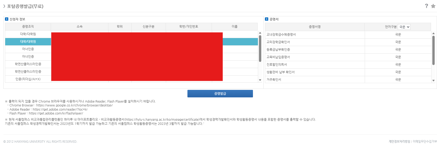The height and width of the screenshot is (144, 437).
Task: Open the 개인정보처리방침 footer link
Action: click(x=399, y=141)
